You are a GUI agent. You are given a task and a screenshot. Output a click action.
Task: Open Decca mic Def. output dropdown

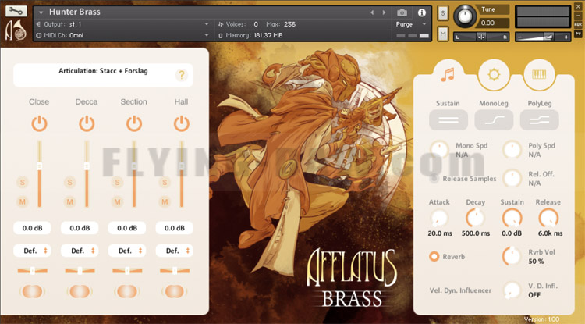pos(80,251)
